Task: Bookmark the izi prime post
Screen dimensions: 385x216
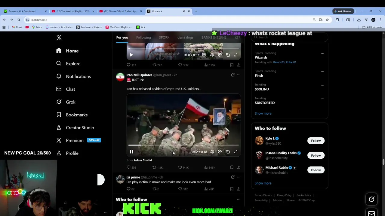Action: 232,189
